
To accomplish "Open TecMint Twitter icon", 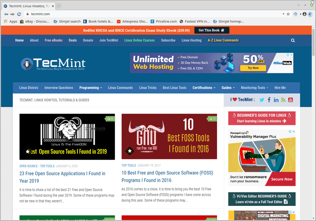I will click(x=262, y=100).
